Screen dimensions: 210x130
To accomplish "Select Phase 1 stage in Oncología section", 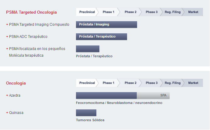I will [108, 83].
